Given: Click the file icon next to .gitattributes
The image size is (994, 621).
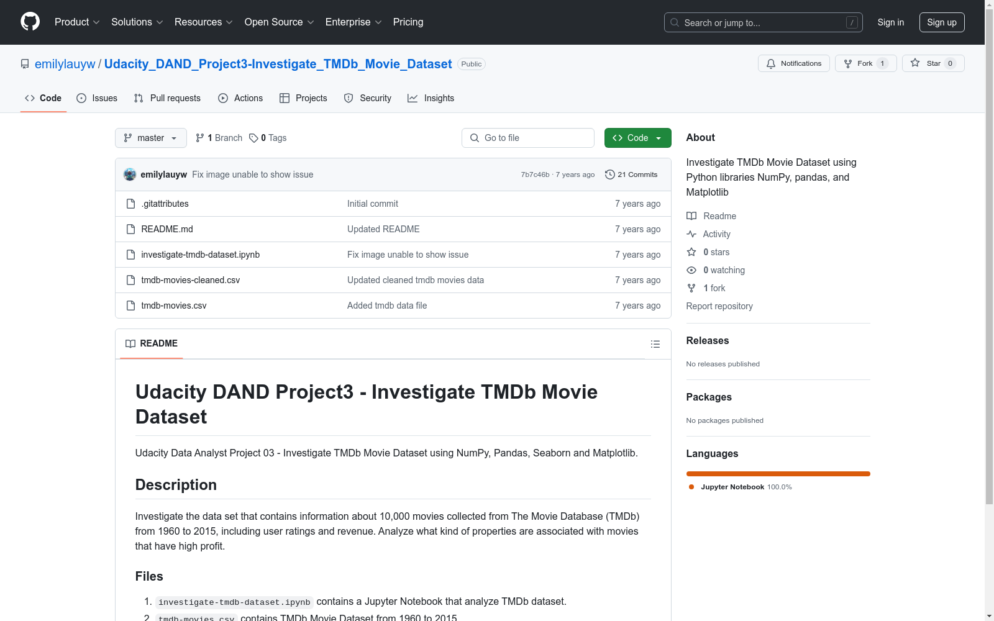Looking at the screenshot, I should click(x=130, y=204).
